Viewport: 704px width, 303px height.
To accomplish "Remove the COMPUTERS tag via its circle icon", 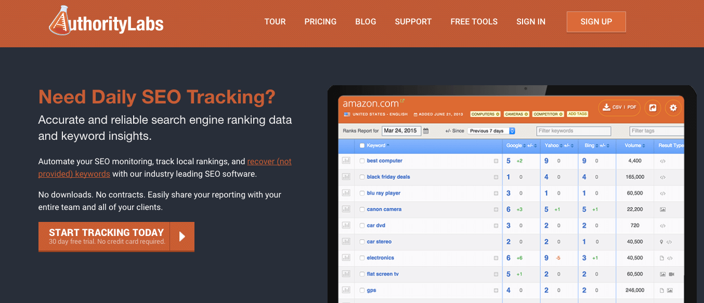I will (x=498, y=114).
